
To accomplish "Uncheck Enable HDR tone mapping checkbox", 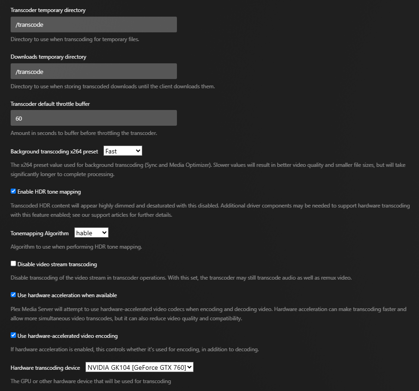I will click(x=13, y=191).
